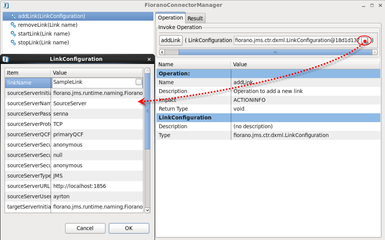
Task: Click the FioranoConnectorManager window title icon
Action: [6, 5]
